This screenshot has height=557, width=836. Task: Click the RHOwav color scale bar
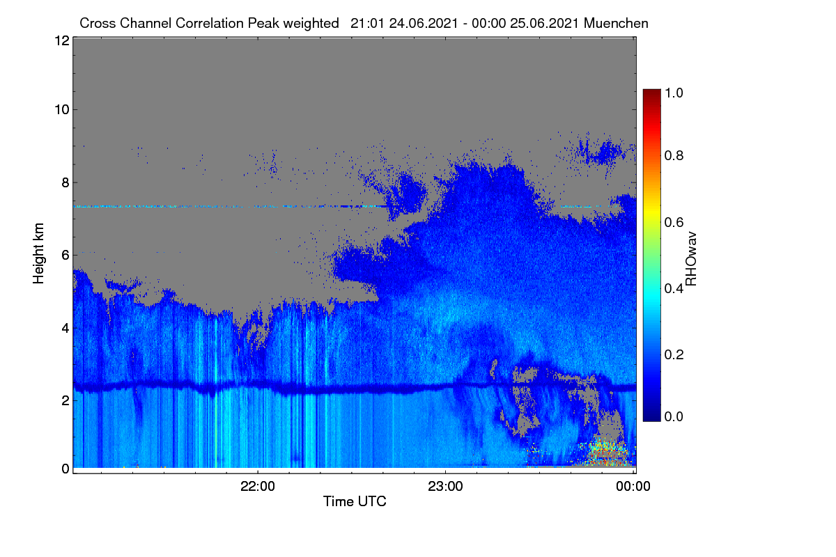pos(651,255)
